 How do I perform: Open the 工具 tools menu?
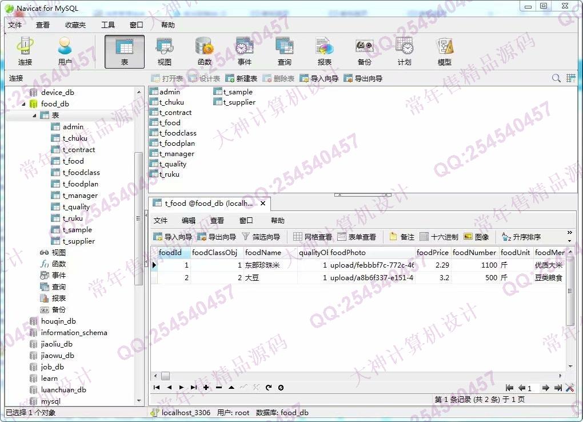[x=108, y=25]
